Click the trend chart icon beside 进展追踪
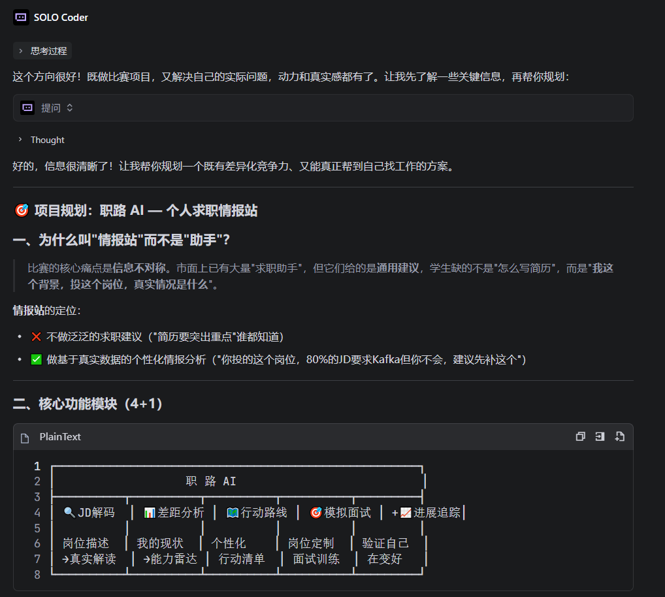 point(406,513)
